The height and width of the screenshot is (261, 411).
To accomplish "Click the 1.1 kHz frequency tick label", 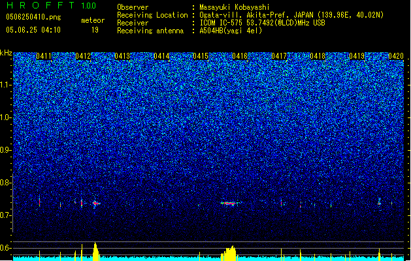I will (x=6, y=85).
